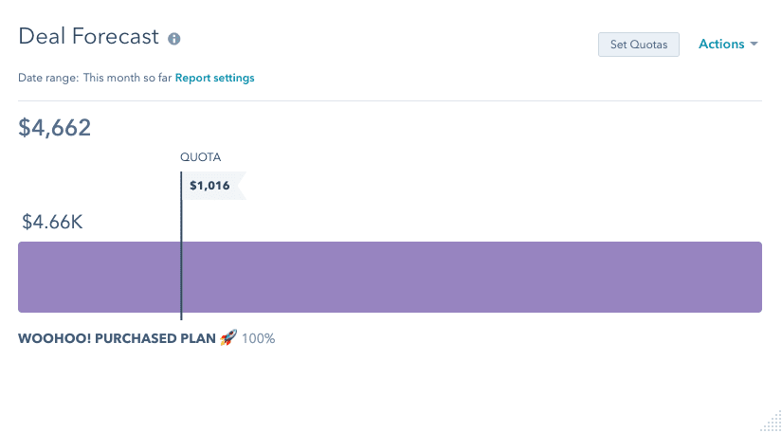This screenshot has width=782, height=433.
Task: Click the QUOTA label above the flag
Action: 201,157
